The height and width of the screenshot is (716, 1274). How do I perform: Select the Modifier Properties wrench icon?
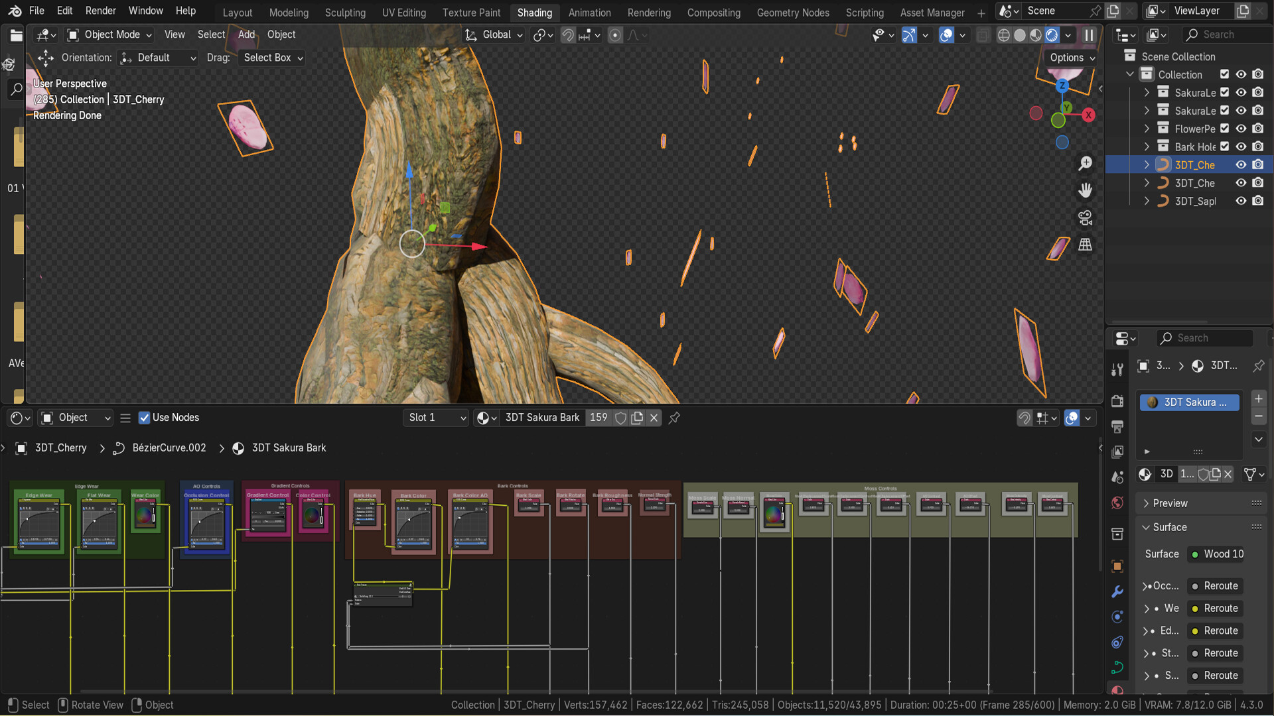[x=1118, y=590]
